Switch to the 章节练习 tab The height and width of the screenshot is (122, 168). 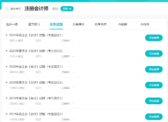(x=34, y=24)
